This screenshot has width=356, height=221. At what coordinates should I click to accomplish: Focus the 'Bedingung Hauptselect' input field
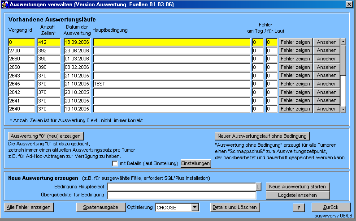181,187
